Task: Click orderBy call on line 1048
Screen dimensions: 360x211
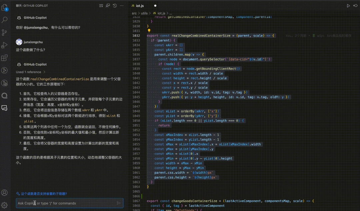Action: coord(188,111)
